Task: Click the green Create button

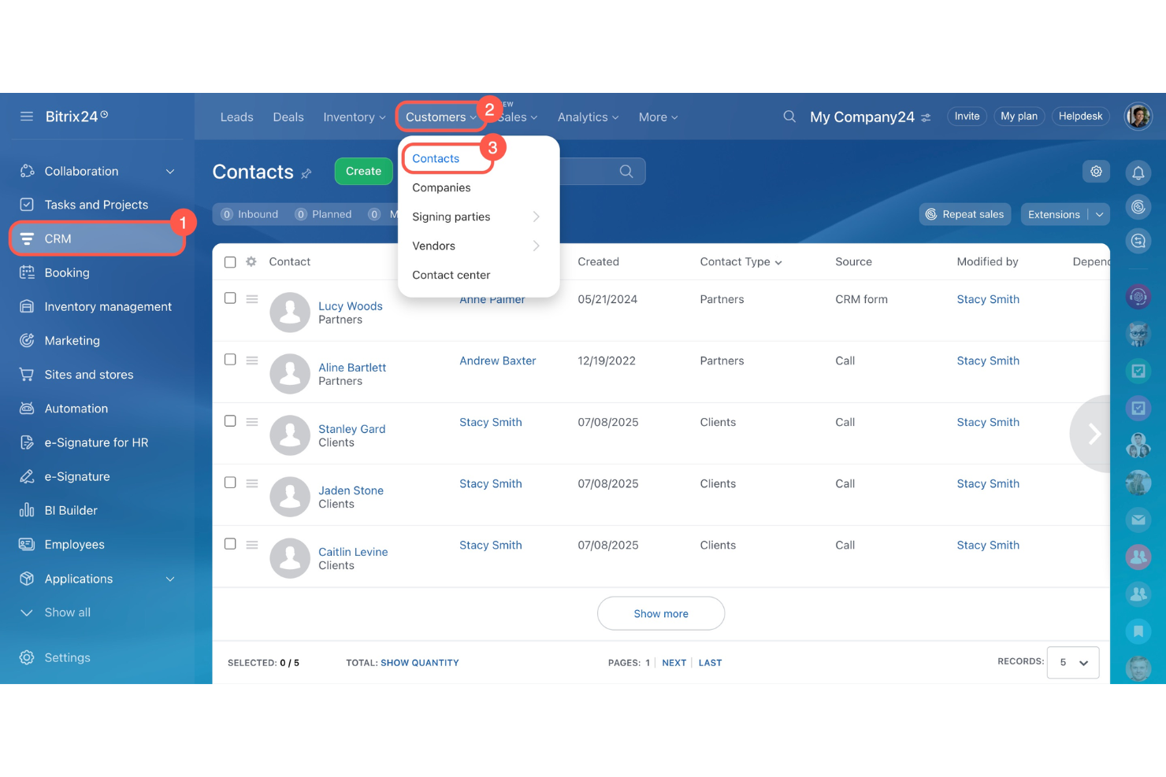Action: 362,171
